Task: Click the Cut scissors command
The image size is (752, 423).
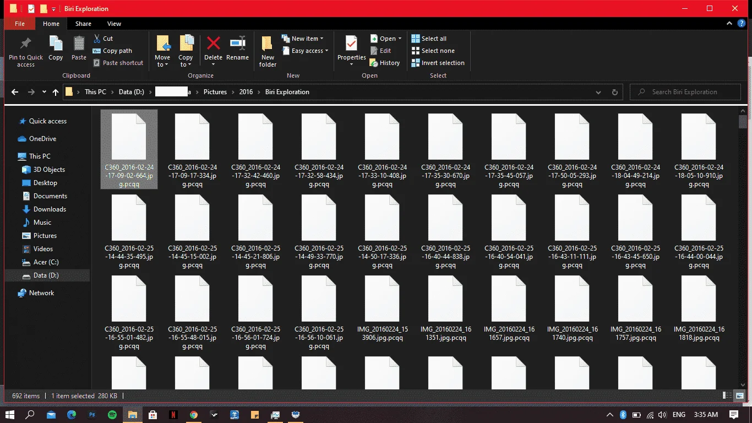Action: coord(103,39)
